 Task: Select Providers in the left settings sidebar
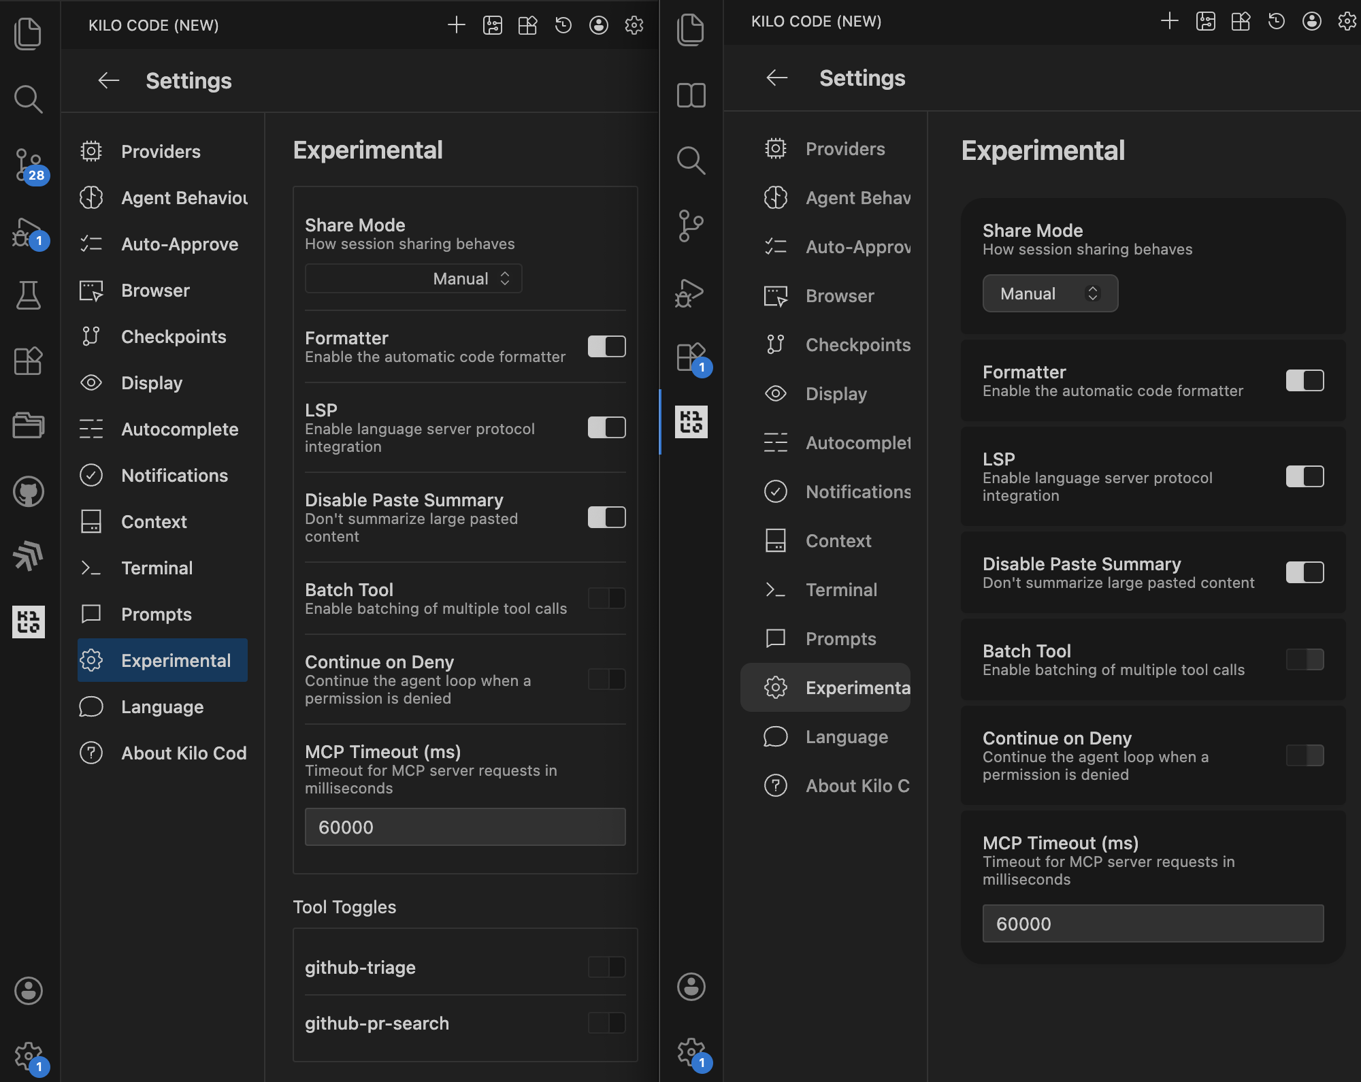(161, 152)
